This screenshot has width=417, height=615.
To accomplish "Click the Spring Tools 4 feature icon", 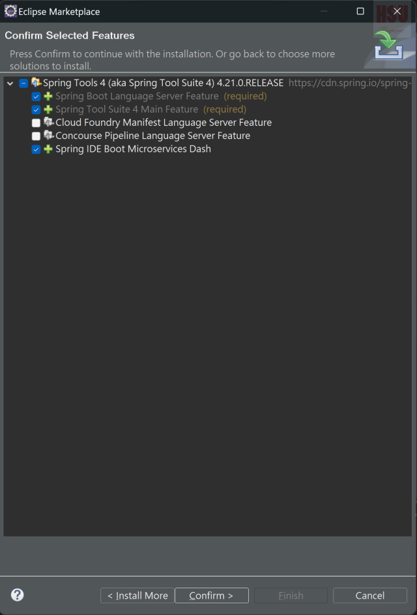I will [x=36, y=83].
